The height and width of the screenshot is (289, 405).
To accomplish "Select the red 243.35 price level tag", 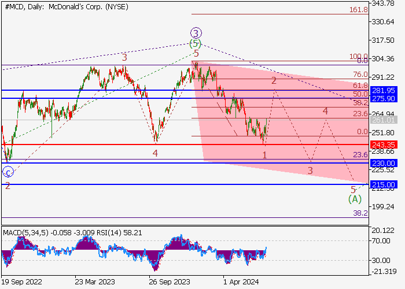I will click(x=384, y=144).
